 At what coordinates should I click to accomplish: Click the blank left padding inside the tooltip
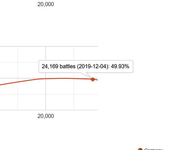pyautogui.click(x=40, y=66)
